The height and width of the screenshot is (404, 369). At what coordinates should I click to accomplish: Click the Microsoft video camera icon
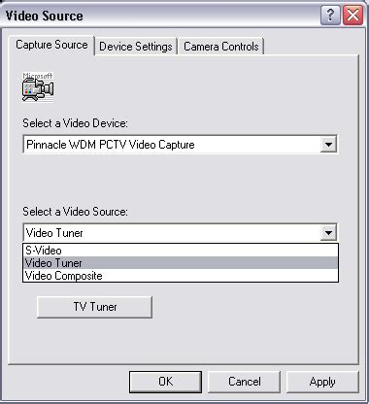38,86
